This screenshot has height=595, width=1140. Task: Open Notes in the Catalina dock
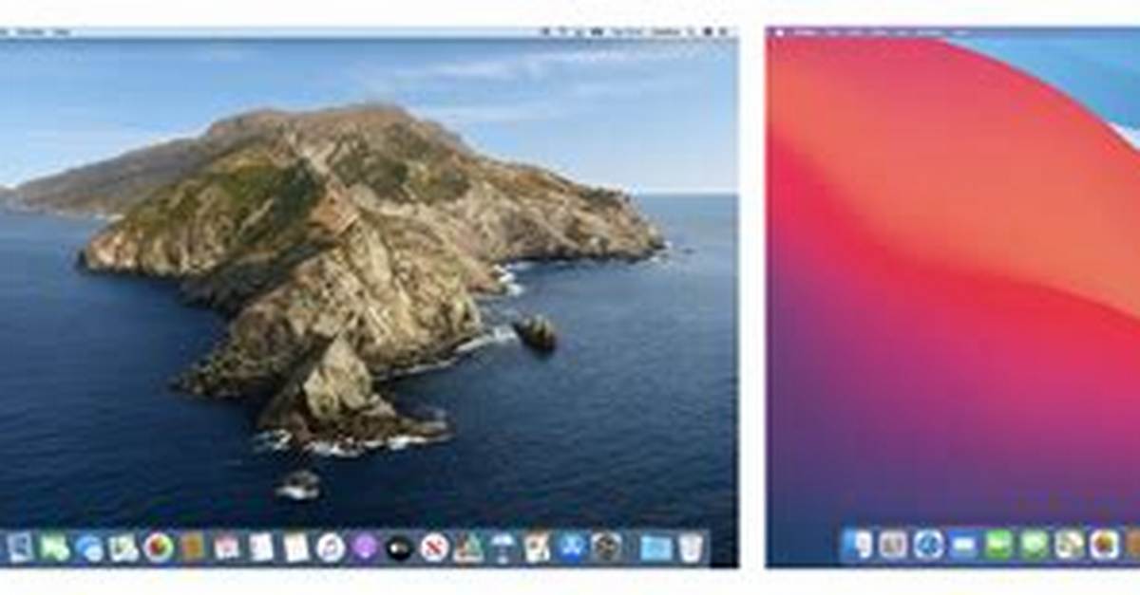[295, 547]
